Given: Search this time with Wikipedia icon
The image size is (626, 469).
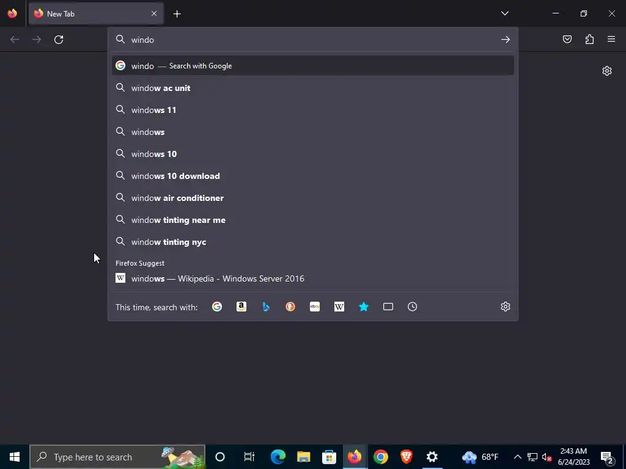Looking at the screenshot, I should tap(339, 307).
